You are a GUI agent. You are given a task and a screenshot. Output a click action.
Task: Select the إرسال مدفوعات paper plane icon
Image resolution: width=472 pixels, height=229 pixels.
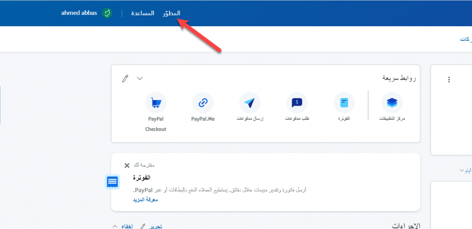click(x=250, y=103)
